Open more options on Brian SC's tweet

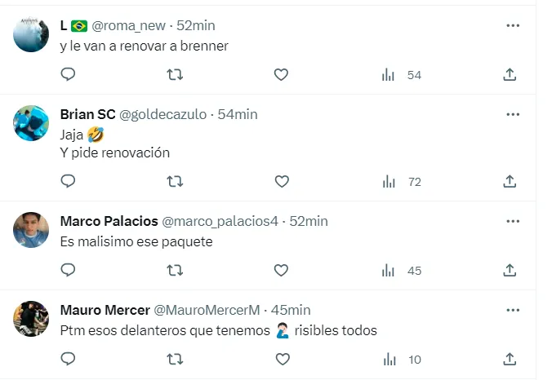click(x=513, y=114)
